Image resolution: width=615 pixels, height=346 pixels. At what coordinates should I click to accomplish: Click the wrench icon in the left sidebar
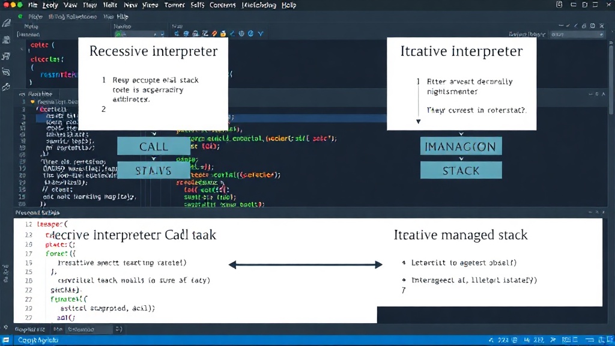tap(6, 86)
